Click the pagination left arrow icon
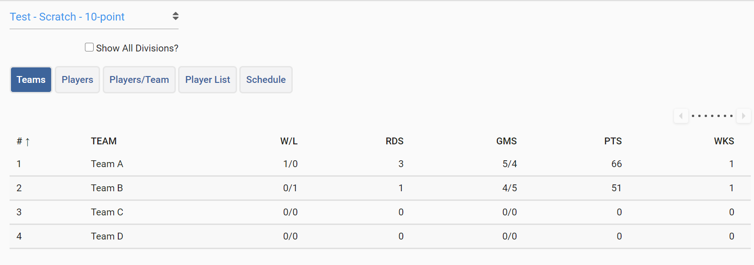This screenshot has width=754, height=265. pyautogui.click(x=681, y=116)
